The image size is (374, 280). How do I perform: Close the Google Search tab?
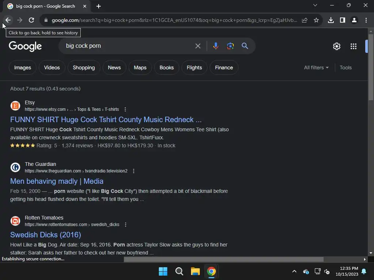coord(85,6)
